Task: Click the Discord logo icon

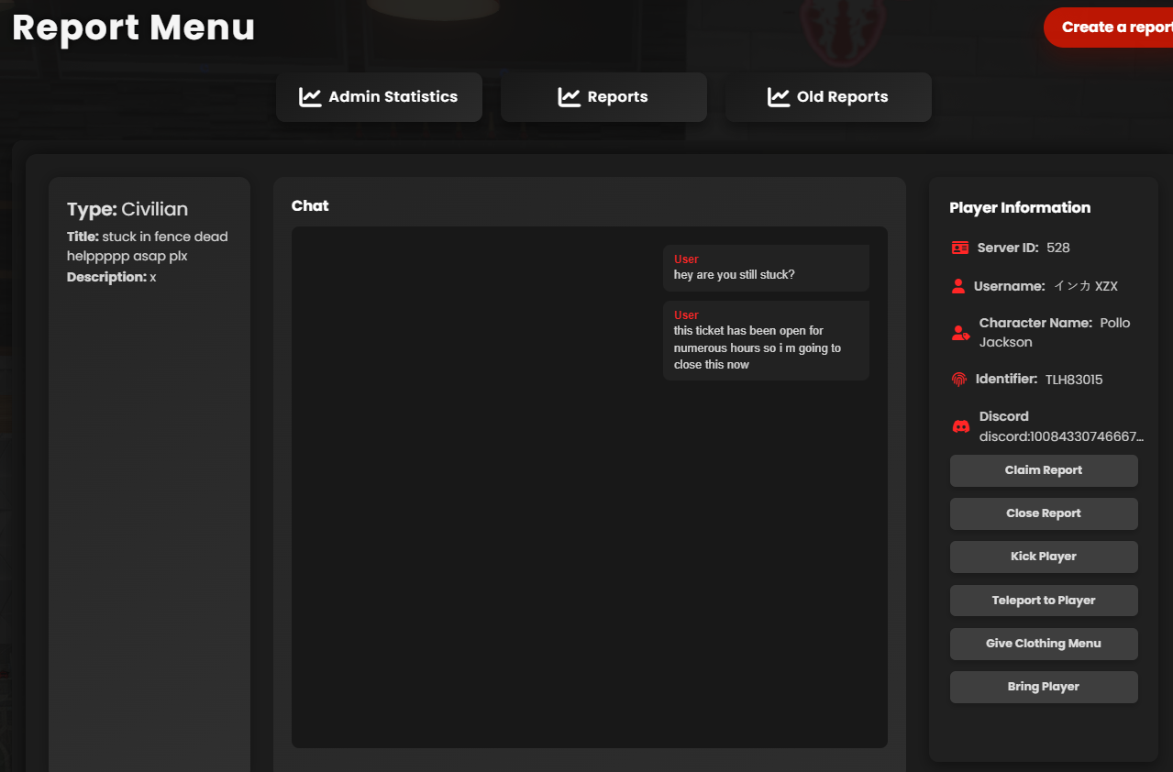Action: pyautogui.click(x=961, y=426)
